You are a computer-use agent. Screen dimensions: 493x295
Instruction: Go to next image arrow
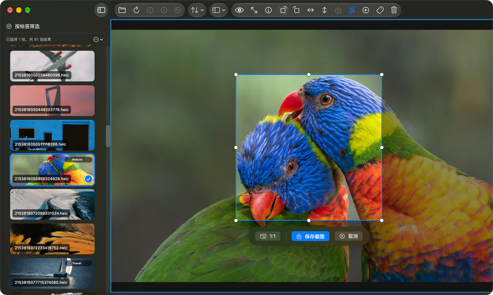164,10
